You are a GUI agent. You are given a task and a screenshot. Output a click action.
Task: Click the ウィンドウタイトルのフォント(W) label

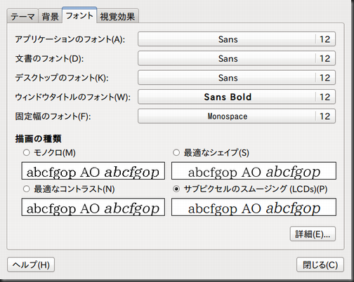tap(72, 97)
